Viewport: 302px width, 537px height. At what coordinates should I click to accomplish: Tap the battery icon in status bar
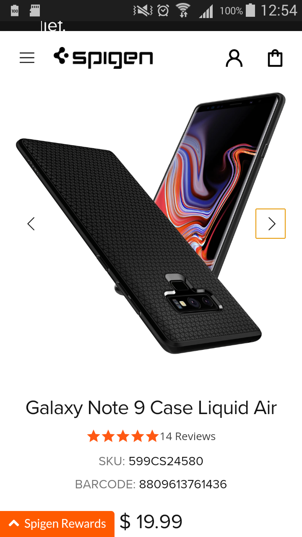[x=250, y=10]
